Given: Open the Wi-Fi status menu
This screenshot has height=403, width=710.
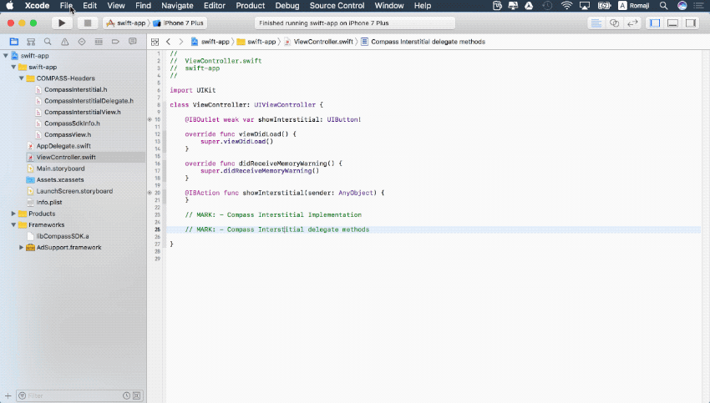Looking at the screenshot, I should [x=566, y=6].
